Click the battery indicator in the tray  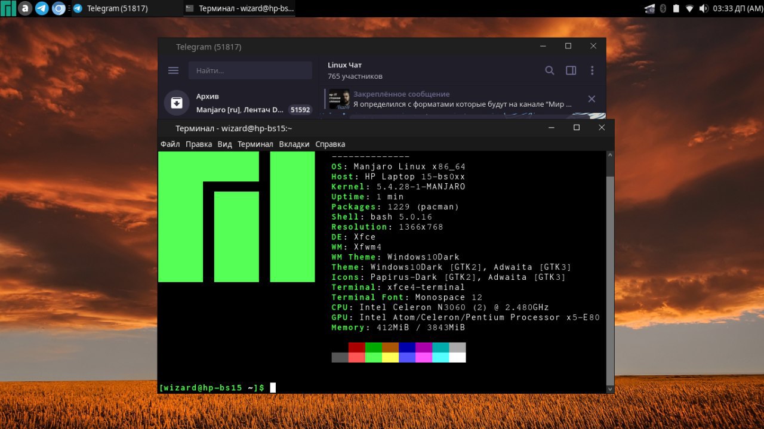point(676,8)
